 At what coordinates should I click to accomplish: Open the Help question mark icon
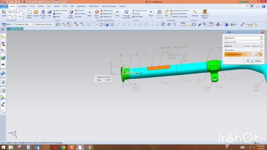click(264, 6)
